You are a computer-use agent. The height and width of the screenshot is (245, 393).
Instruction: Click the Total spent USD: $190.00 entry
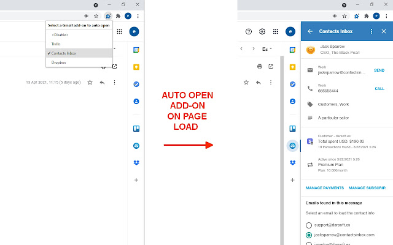click(347, 141)
